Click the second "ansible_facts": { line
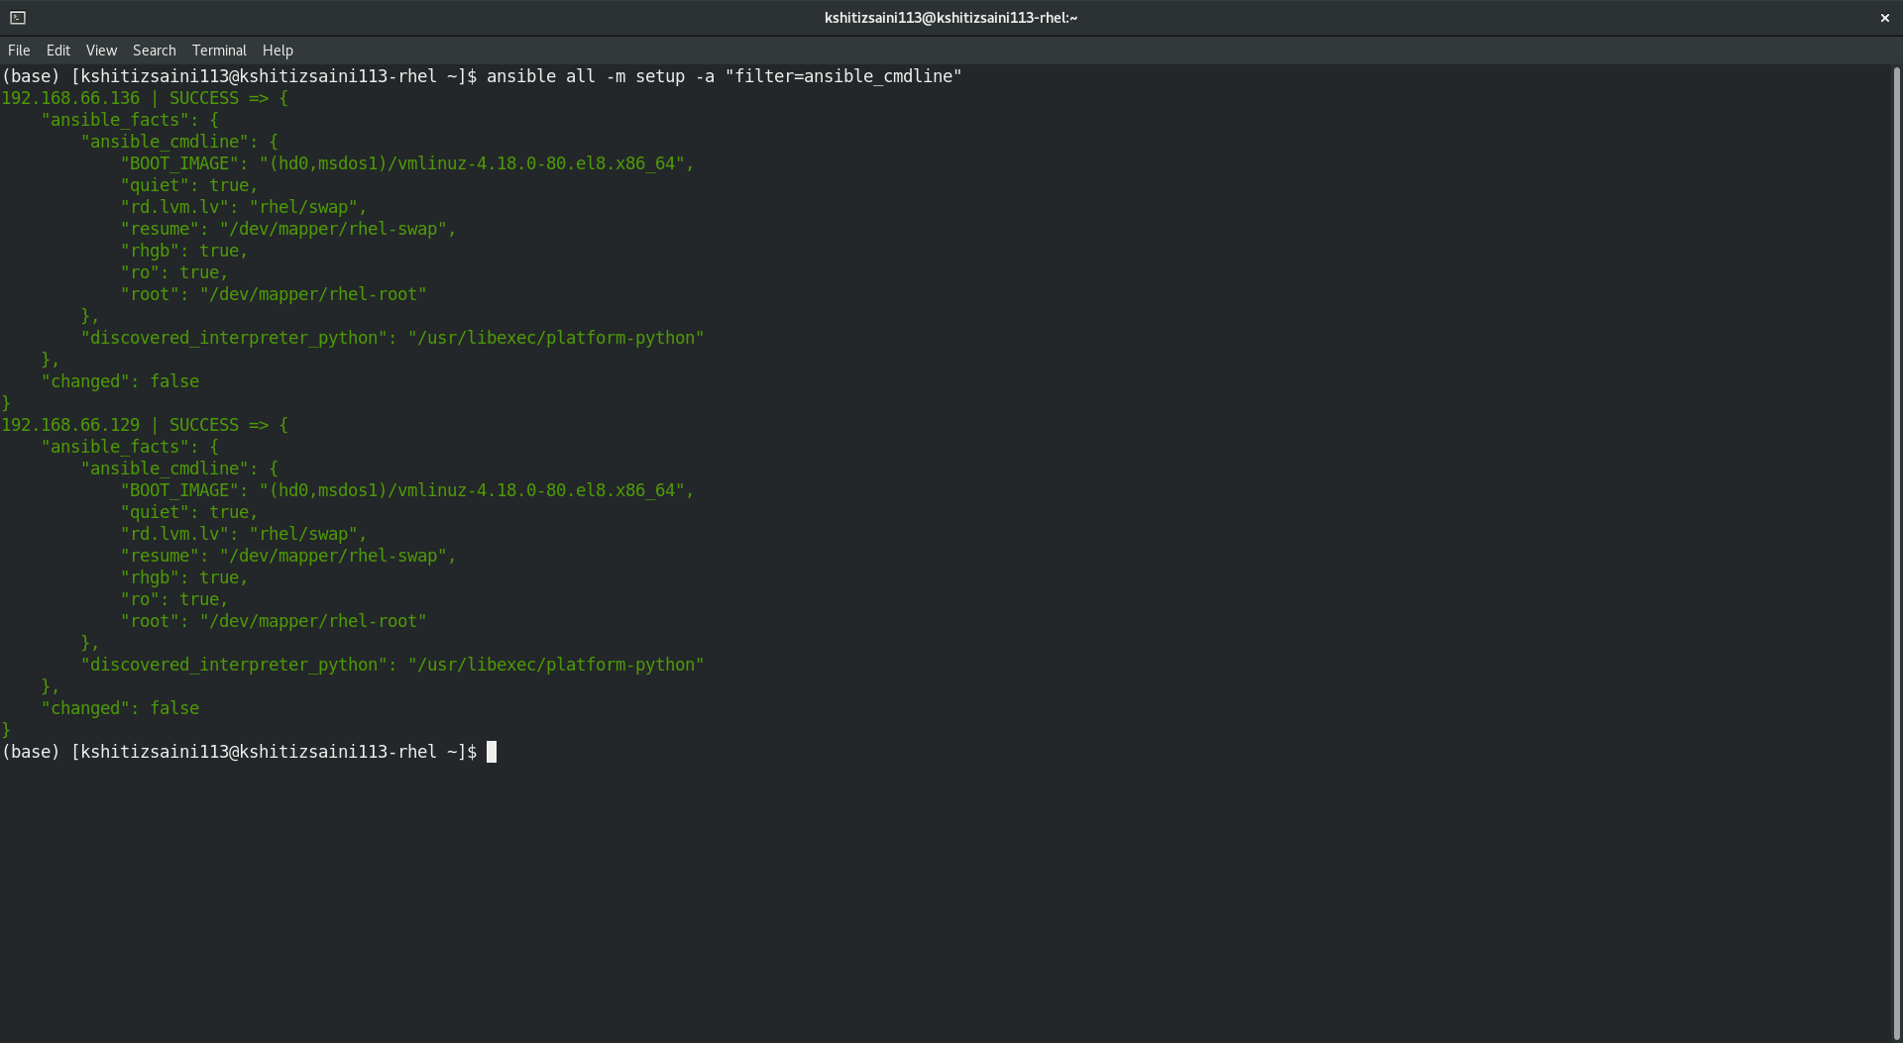Screen dimensions: 1903x1043 130,447
